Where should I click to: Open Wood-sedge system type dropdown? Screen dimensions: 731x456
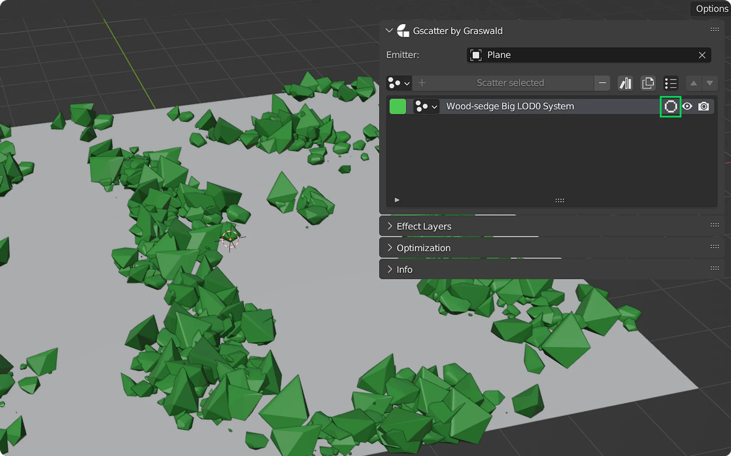pos(426,107)
